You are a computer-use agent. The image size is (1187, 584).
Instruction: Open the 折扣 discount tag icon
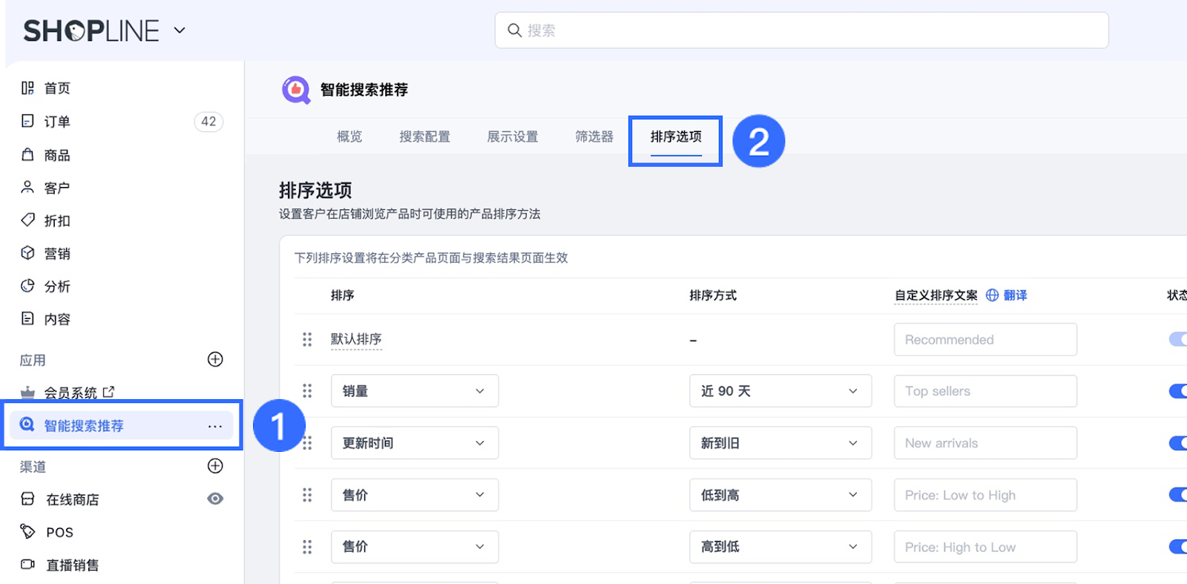click(27, 220)
